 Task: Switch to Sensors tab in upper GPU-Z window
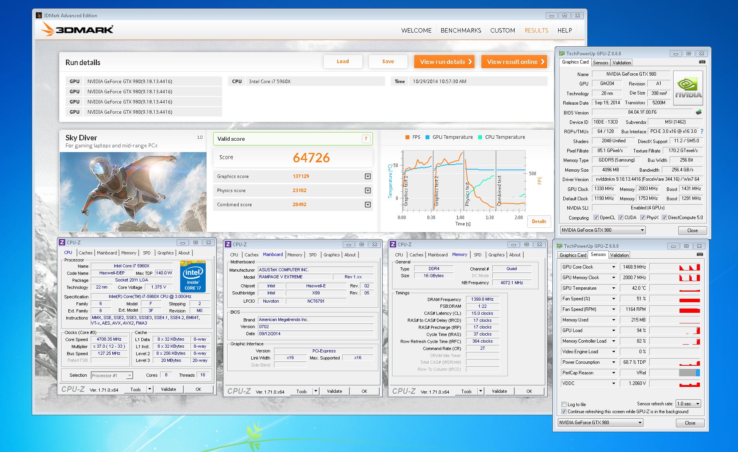click(601, 63)
